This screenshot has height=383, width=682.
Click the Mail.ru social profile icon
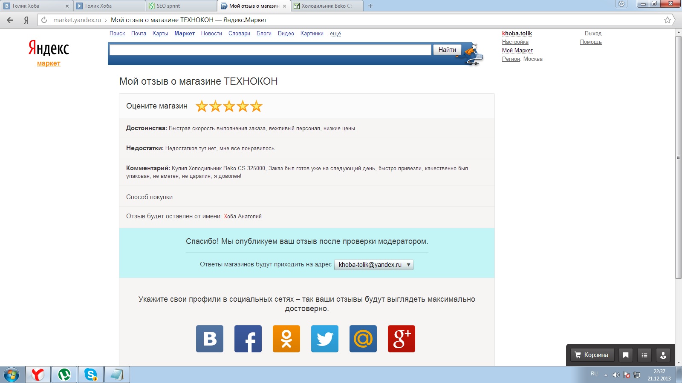point(363,339)
